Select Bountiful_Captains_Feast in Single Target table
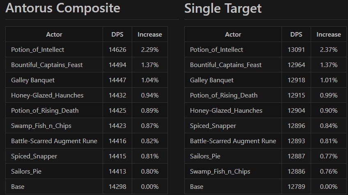This screenshot has width=348, height=195. click(x=226, y=65)
